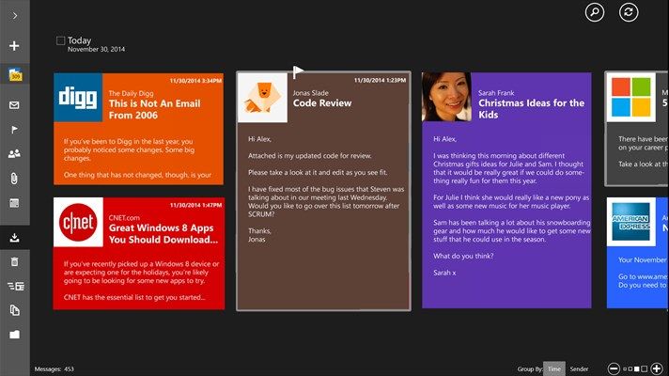Click Sarah Frank's photo avatar
The image size is (669, 376).
click(x=446, y=97)
